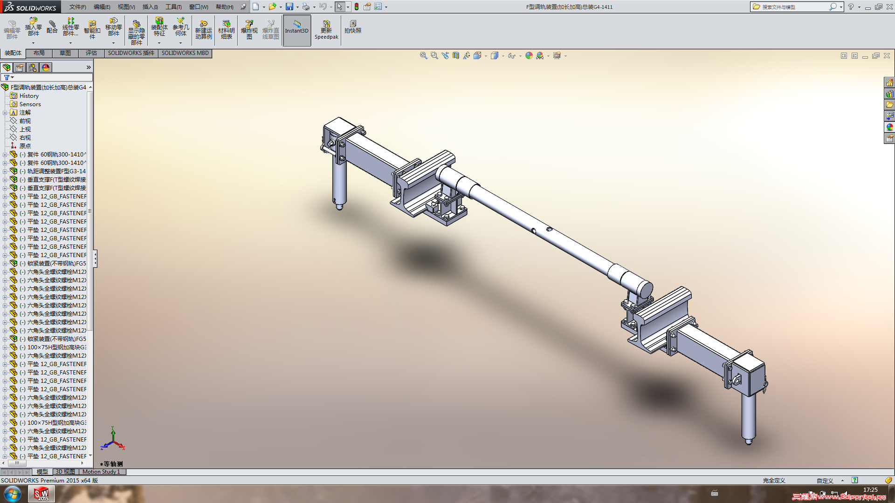Expand the 注解 annotations tree node
The image size is (895, 503).
click(x=5, y=113)
